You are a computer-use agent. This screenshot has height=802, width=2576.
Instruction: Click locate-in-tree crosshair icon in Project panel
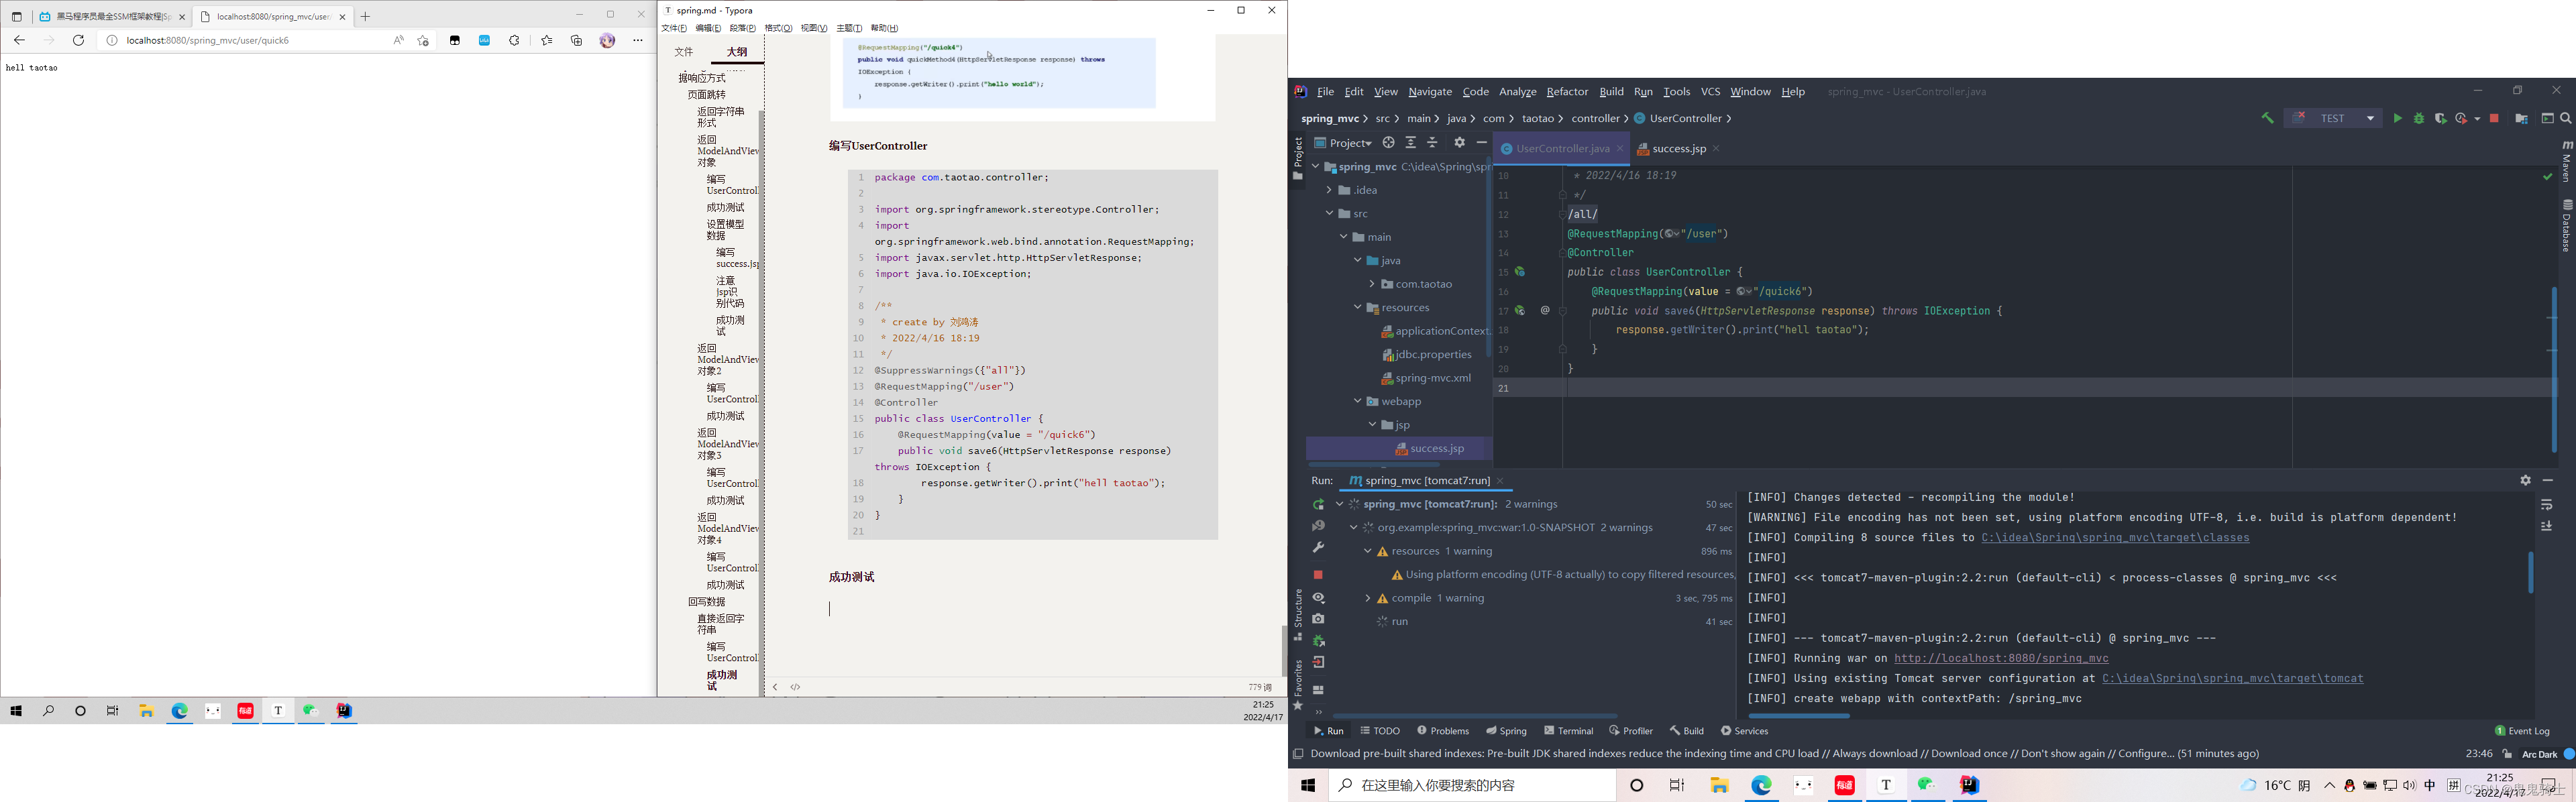[x=1388, y=143]
